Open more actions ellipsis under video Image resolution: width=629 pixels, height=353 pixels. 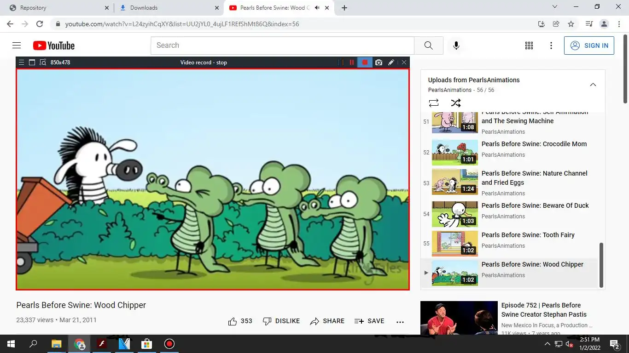coord(400,322)
